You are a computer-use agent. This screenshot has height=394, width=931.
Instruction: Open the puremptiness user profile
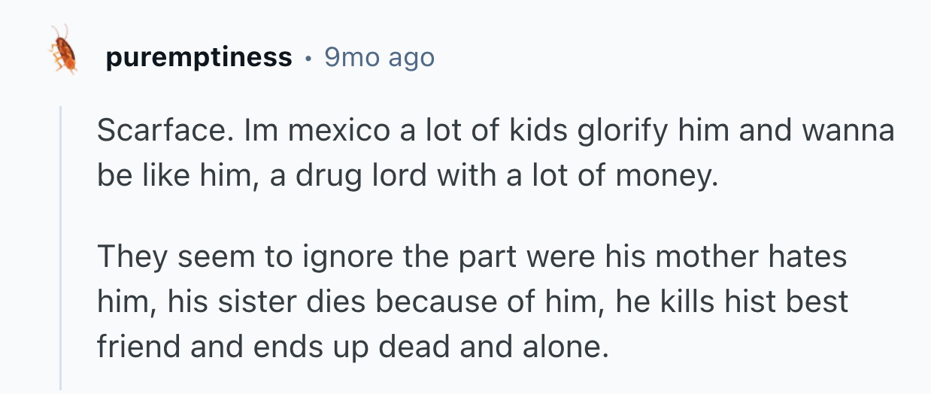[199, 56]
